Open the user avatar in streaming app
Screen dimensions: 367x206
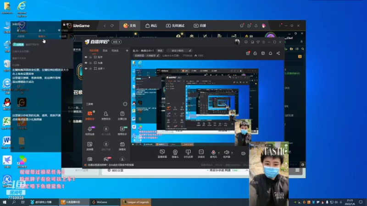237,42
